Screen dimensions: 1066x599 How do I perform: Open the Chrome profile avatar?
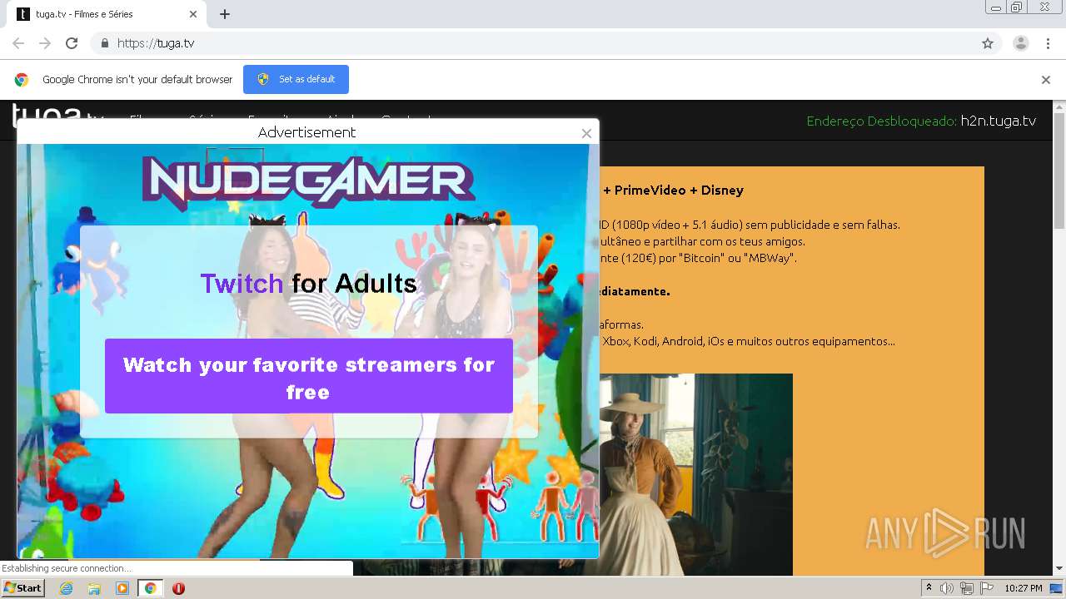(x=1021, y=43)
